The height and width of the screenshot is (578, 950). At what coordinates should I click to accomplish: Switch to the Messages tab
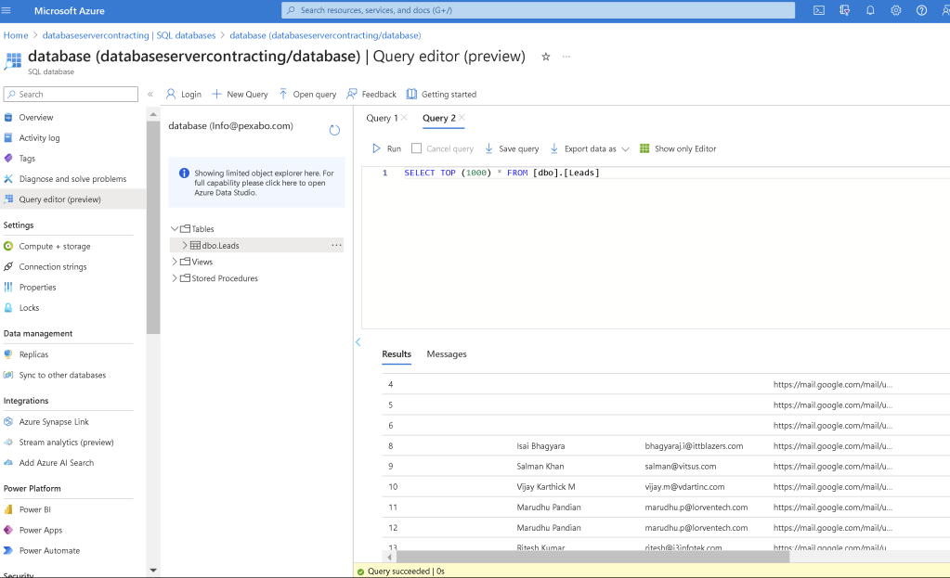(447, 354)
